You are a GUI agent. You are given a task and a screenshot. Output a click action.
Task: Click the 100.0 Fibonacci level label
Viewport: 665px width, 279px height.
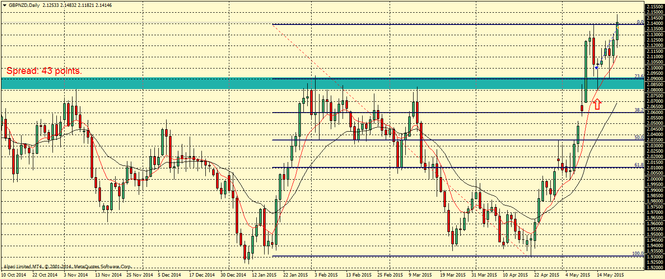coord(637,254)
